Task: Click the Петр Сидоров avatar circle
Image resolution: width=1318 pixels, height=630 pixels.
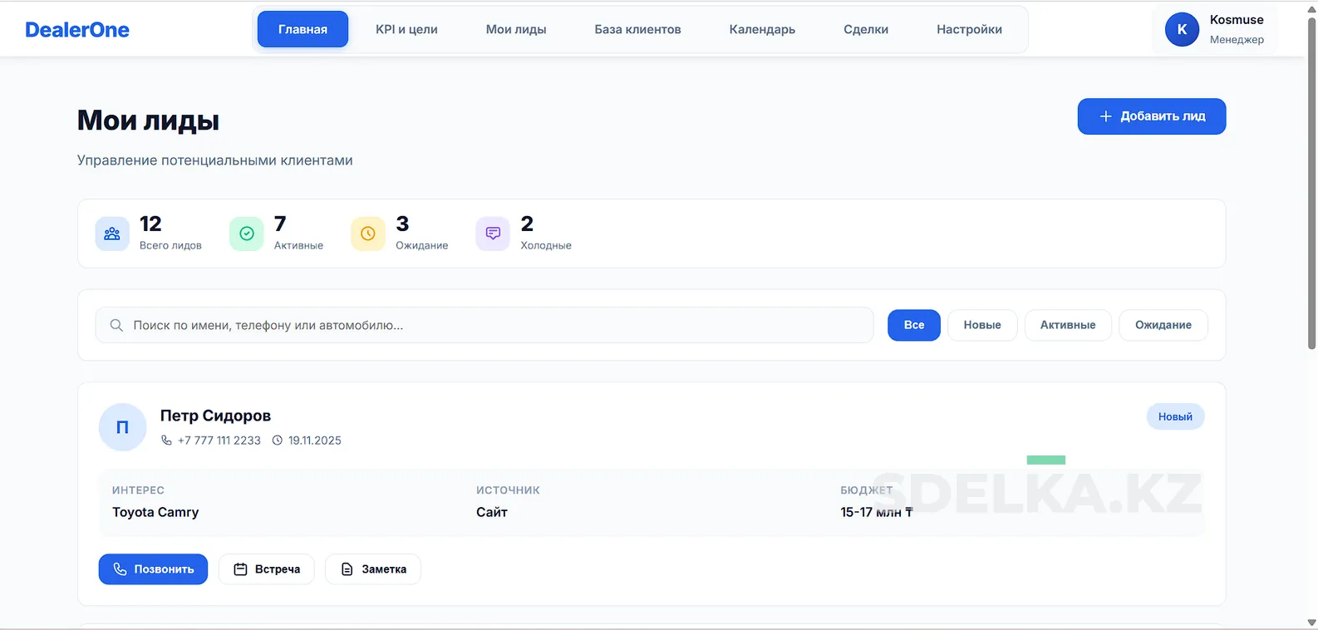Action: pos(122,427)
